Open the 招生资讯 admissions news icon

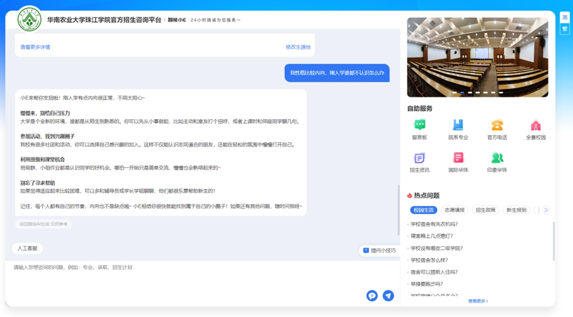click(x=419, y=158)
